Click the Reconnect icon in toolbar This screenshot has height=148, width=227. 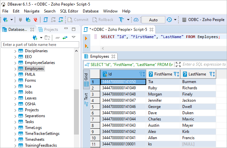pyautogui.click(x=28, y=20)
